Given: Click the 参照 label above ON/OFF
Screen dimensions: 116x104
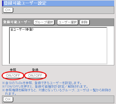Looking at the screenshot, I should (13, 70).
